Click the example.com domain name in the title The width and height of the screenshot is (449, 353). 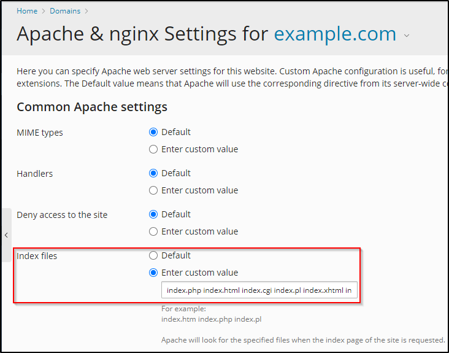tap(335, 34)
